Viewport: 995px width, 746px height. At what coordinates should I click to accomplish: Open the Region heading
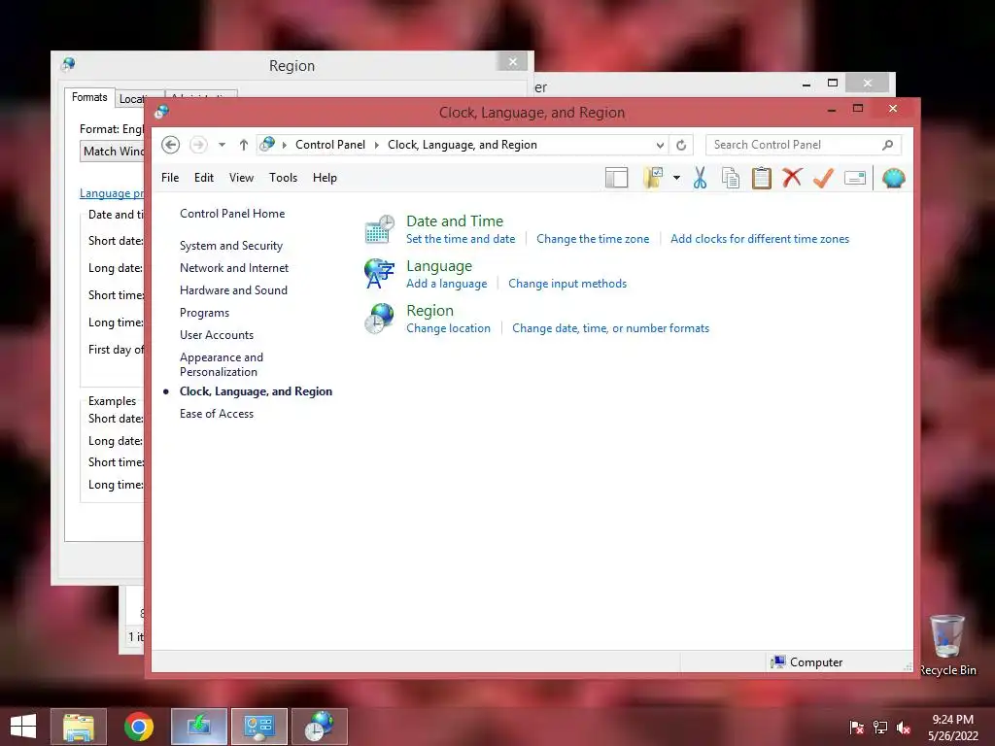click(429, 310)
